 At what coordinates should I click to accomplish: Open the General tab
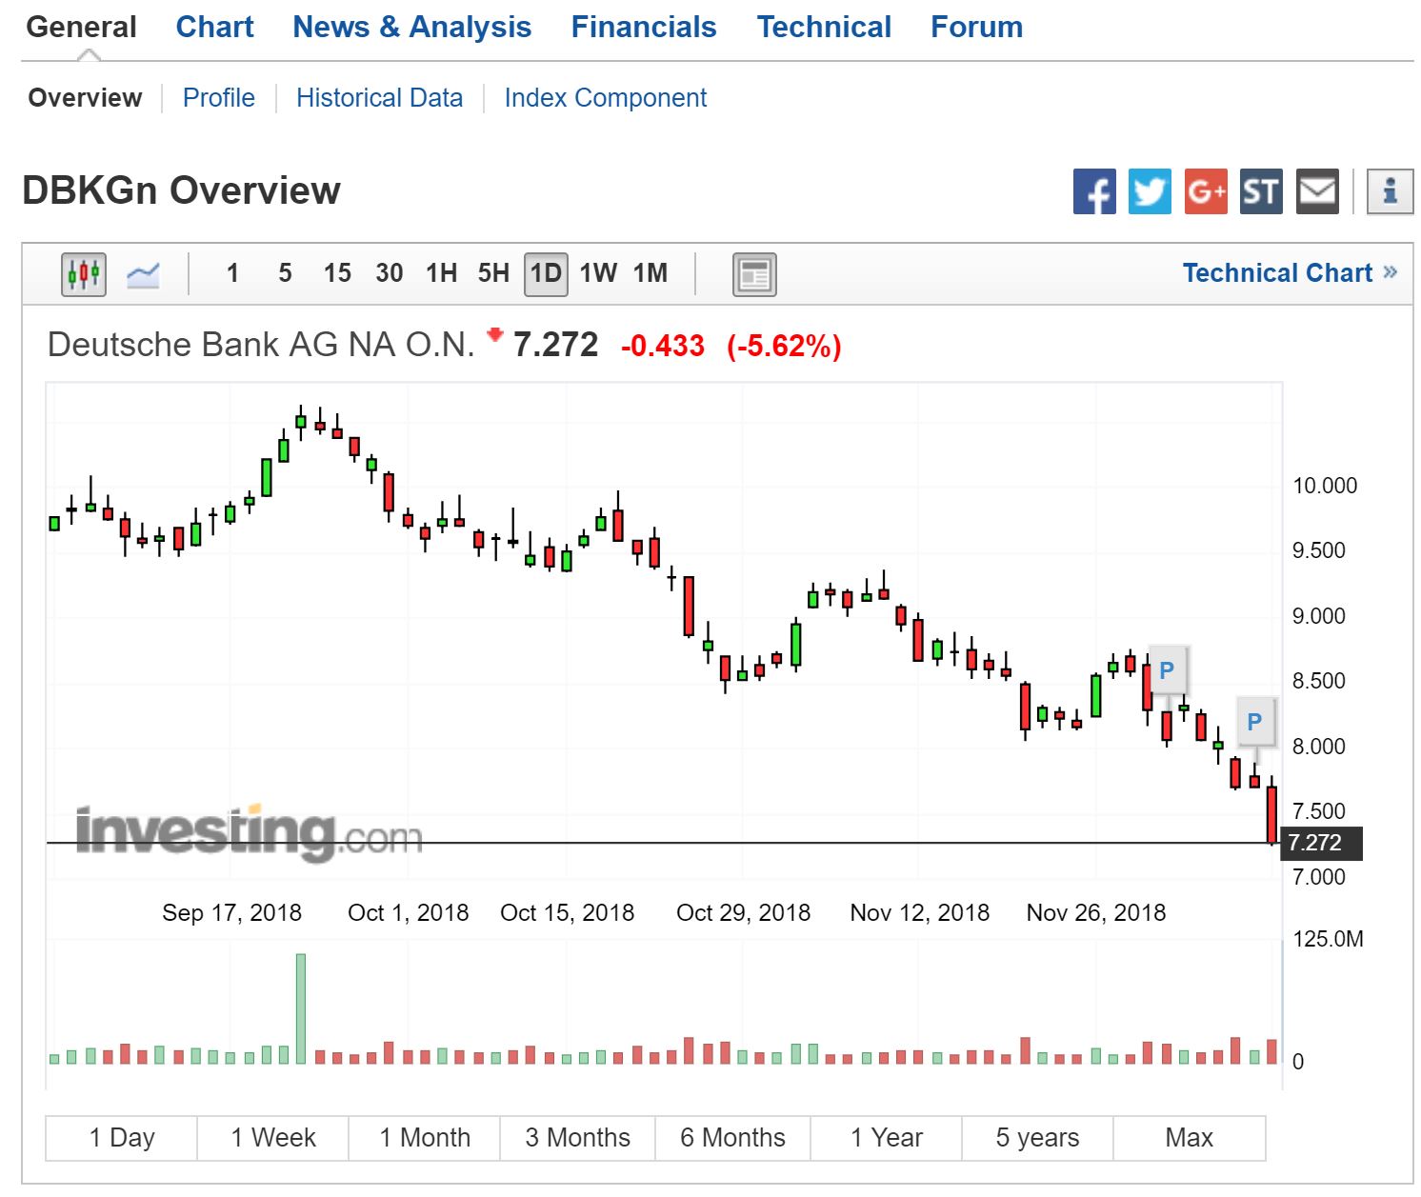[x=82, y=28]
